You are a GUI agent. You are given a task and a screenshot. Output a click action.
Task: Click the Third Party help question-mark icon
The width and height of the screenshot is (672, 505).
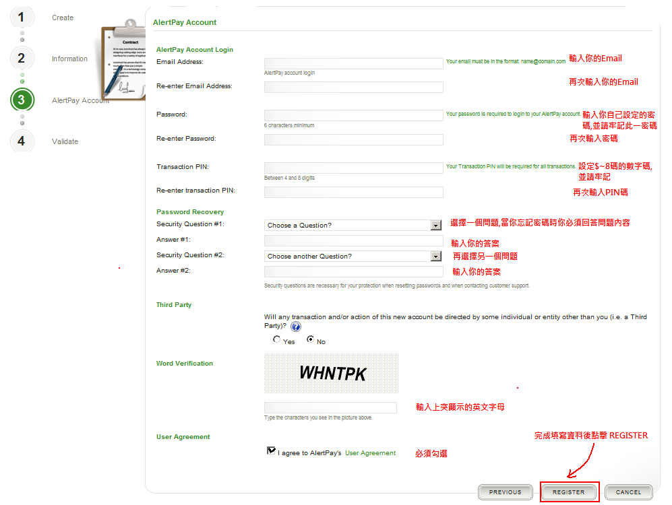coord(296,327)
